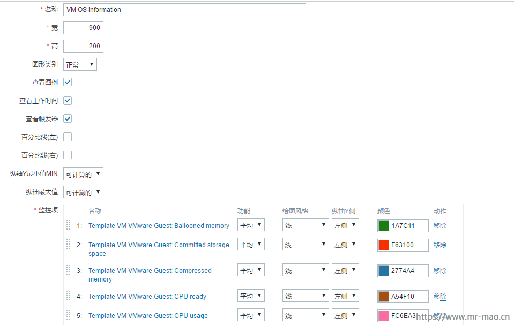Screen dimensions: 514x325
Task: Open 纵轴Y侧 dropdown for Committed storage space
Action: [x=345, y=245]
